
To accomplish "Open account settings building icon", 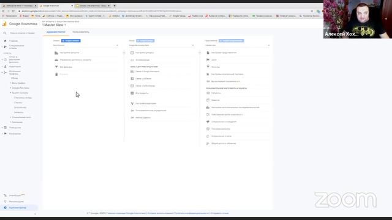I will 56,53.
